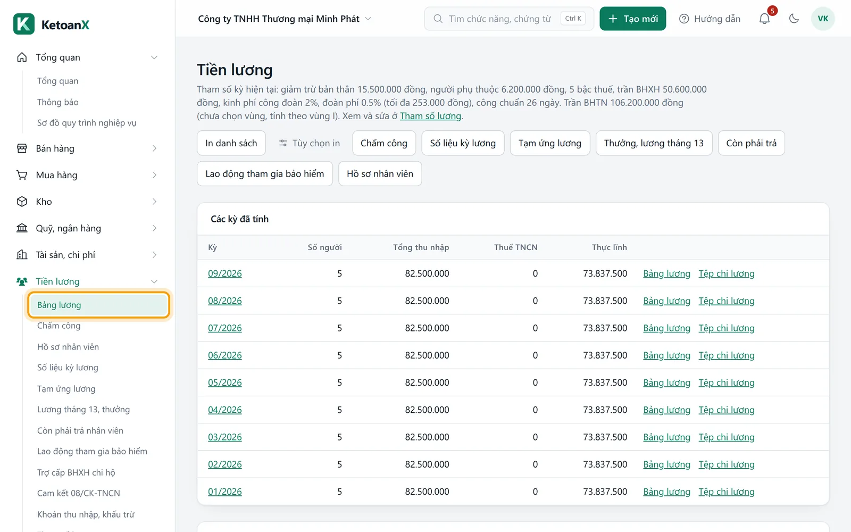Viewport: 851px width, 532px height.
Task: Open the notifications bell
Action: [x=764, y=19]
